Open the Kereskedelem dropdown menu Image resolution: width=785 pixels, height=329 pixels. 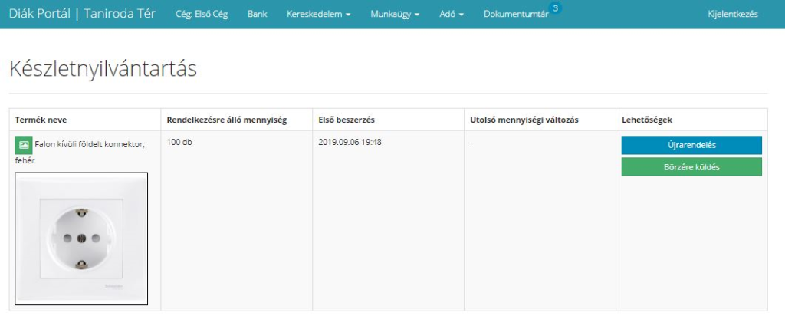(x=318, y=15)
